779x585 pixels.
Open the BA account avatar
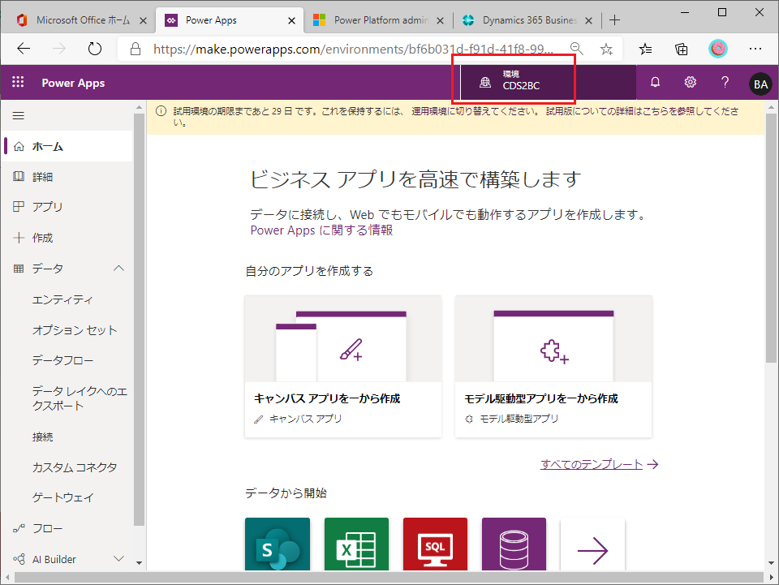point(760,84)
